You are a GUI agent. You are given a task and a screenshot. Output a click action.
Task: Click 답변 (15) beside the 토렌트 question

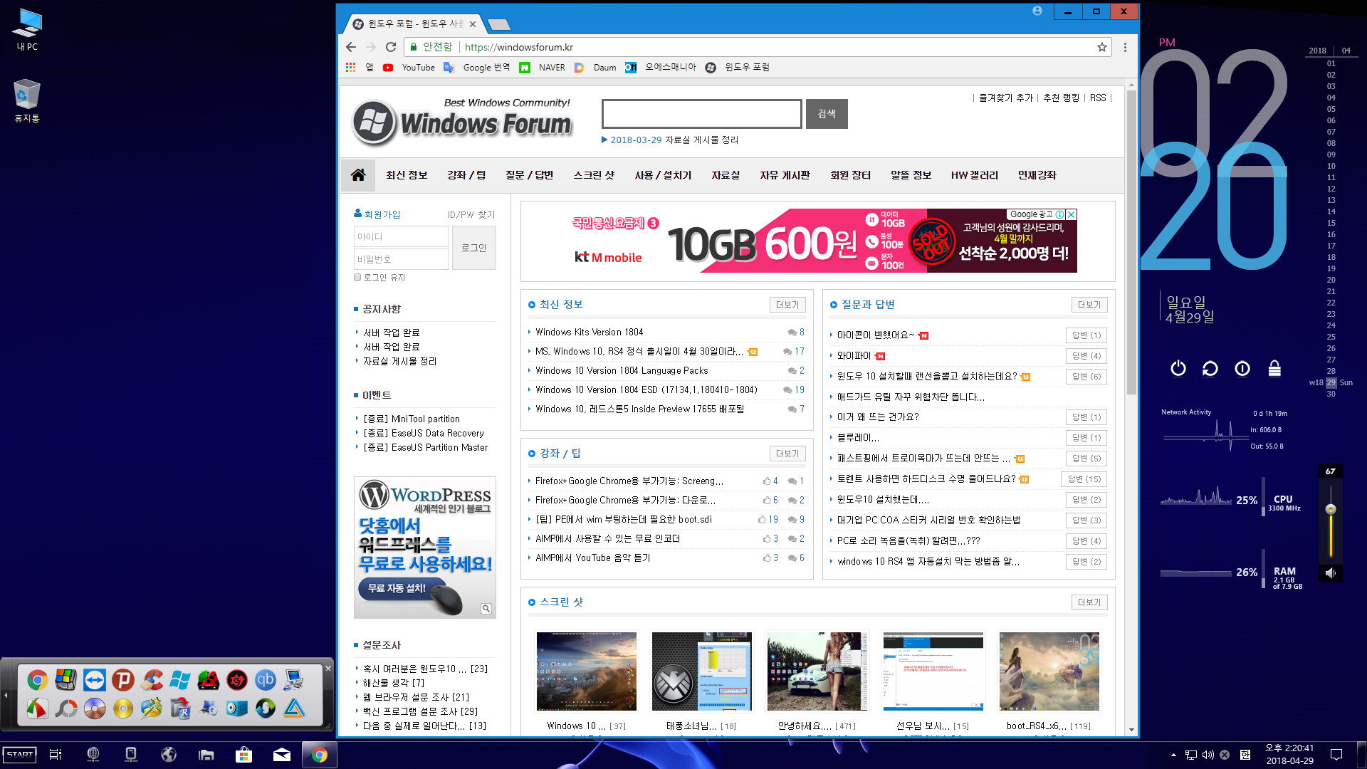point(1084,479)
